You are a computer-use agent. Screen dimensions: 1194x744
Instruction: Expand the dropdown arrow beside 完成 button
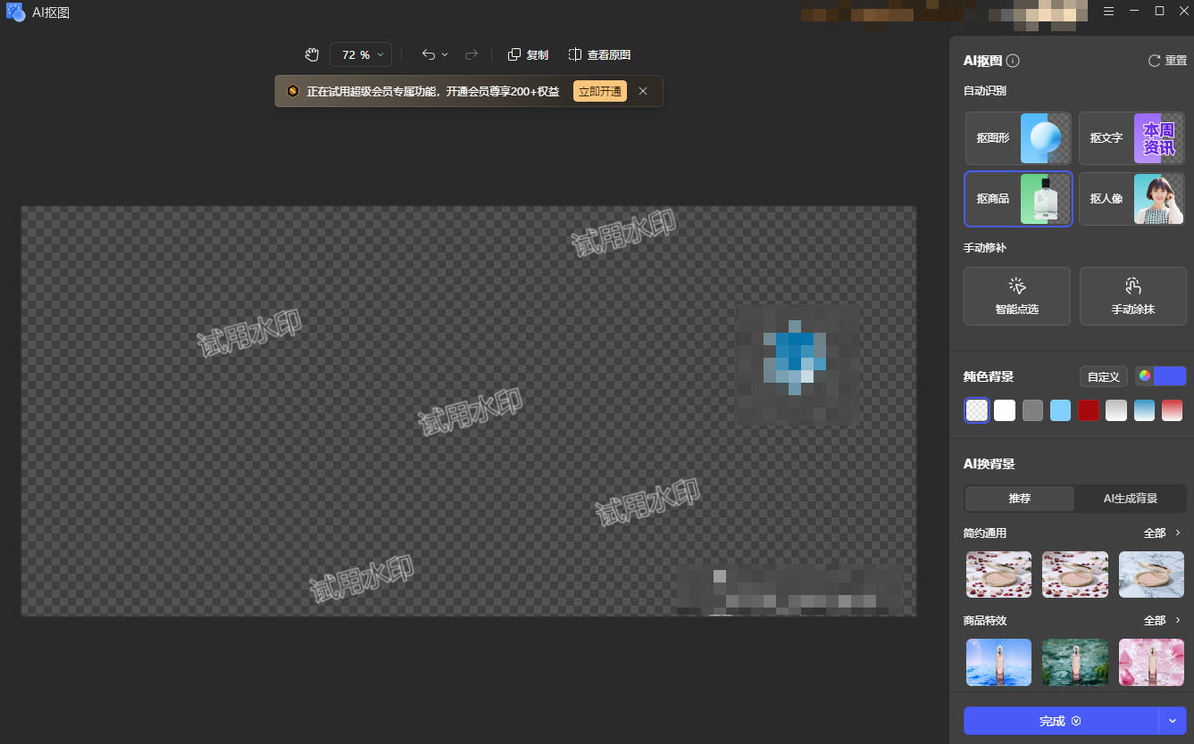(x=1173, y=720)
